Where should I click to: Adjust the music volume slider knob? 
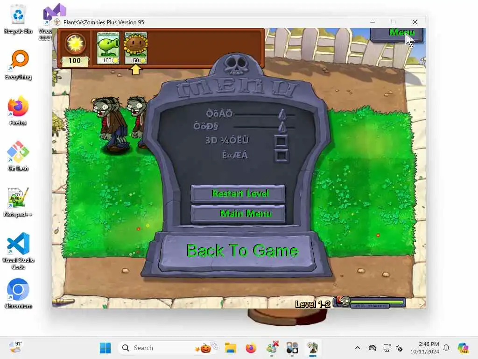[x=282, y=114]
